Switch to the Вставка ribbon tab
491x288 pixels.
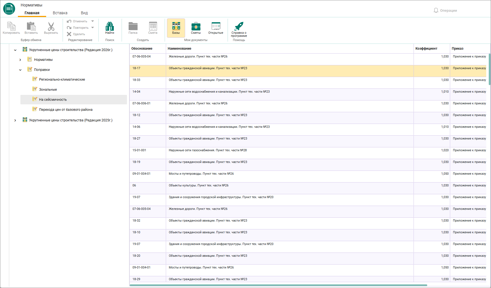coord(60,13)
